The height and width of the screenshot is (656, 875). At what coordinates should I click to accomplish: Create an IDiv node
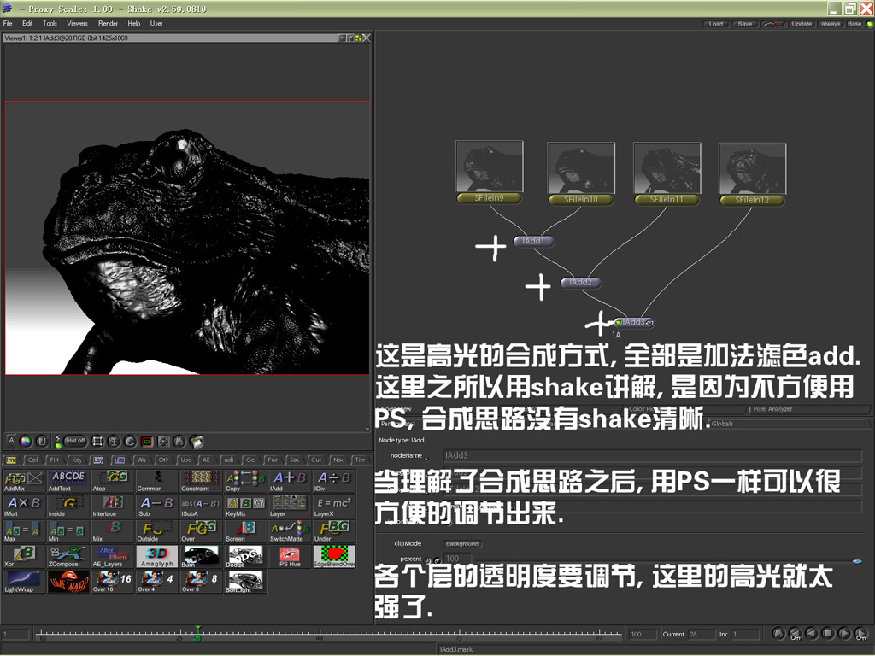pos(334,481)
